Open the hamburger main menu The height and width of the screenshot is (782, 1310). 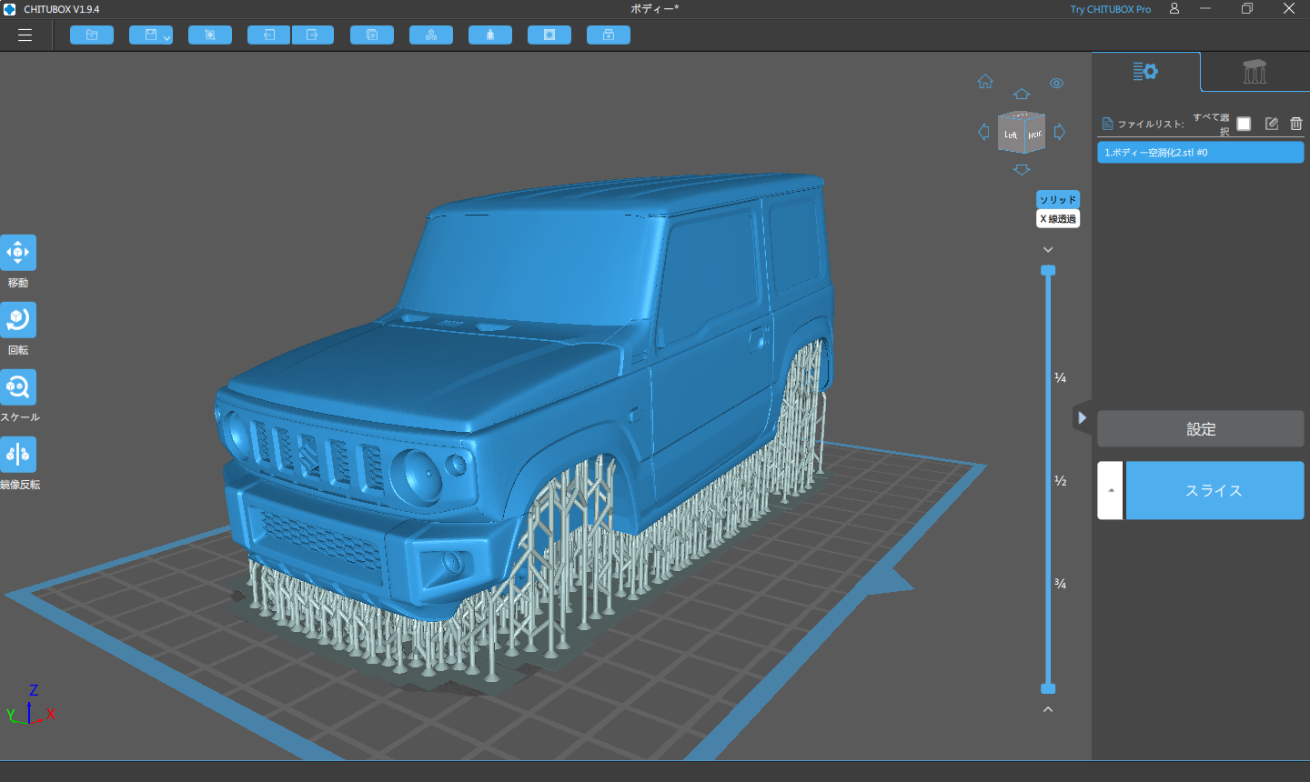pos(25,35)
